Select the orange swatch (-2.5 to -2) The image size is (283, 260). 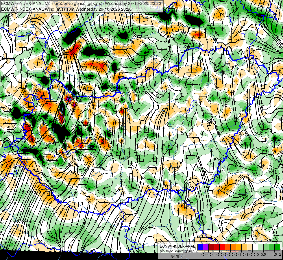[233, 247]
